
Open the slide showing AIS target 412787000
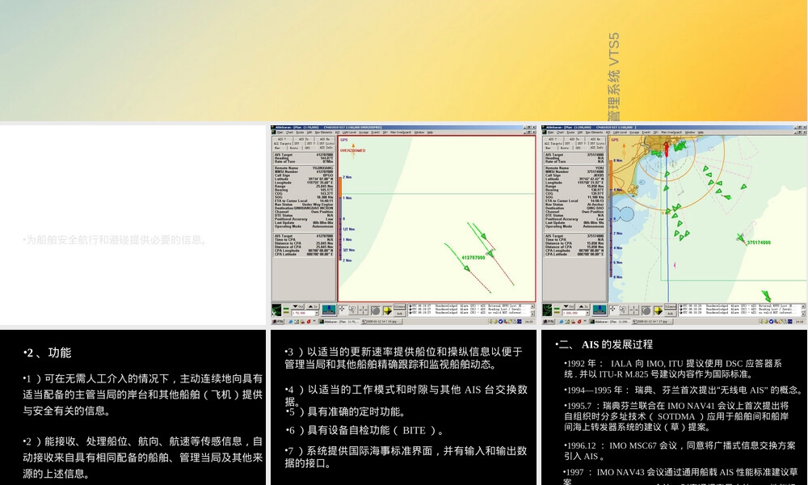point(403,225)
